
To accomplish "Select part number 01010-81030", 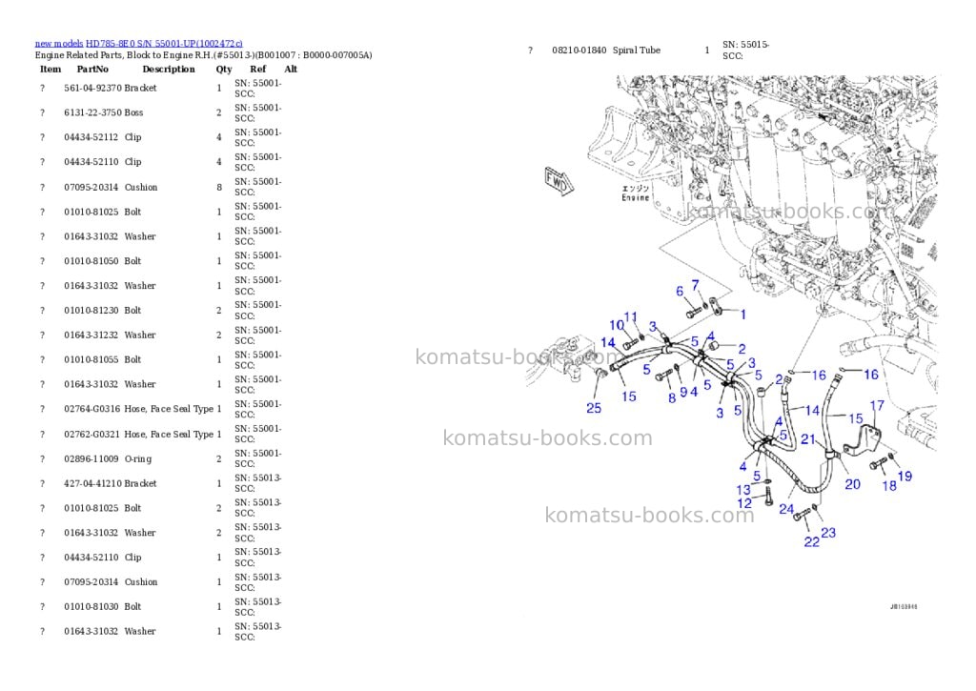I will click(91, 606).
